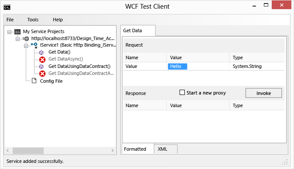This screenshot has height=169, width=294.
Task: Click the Invoke button
Action: point(263,93)
